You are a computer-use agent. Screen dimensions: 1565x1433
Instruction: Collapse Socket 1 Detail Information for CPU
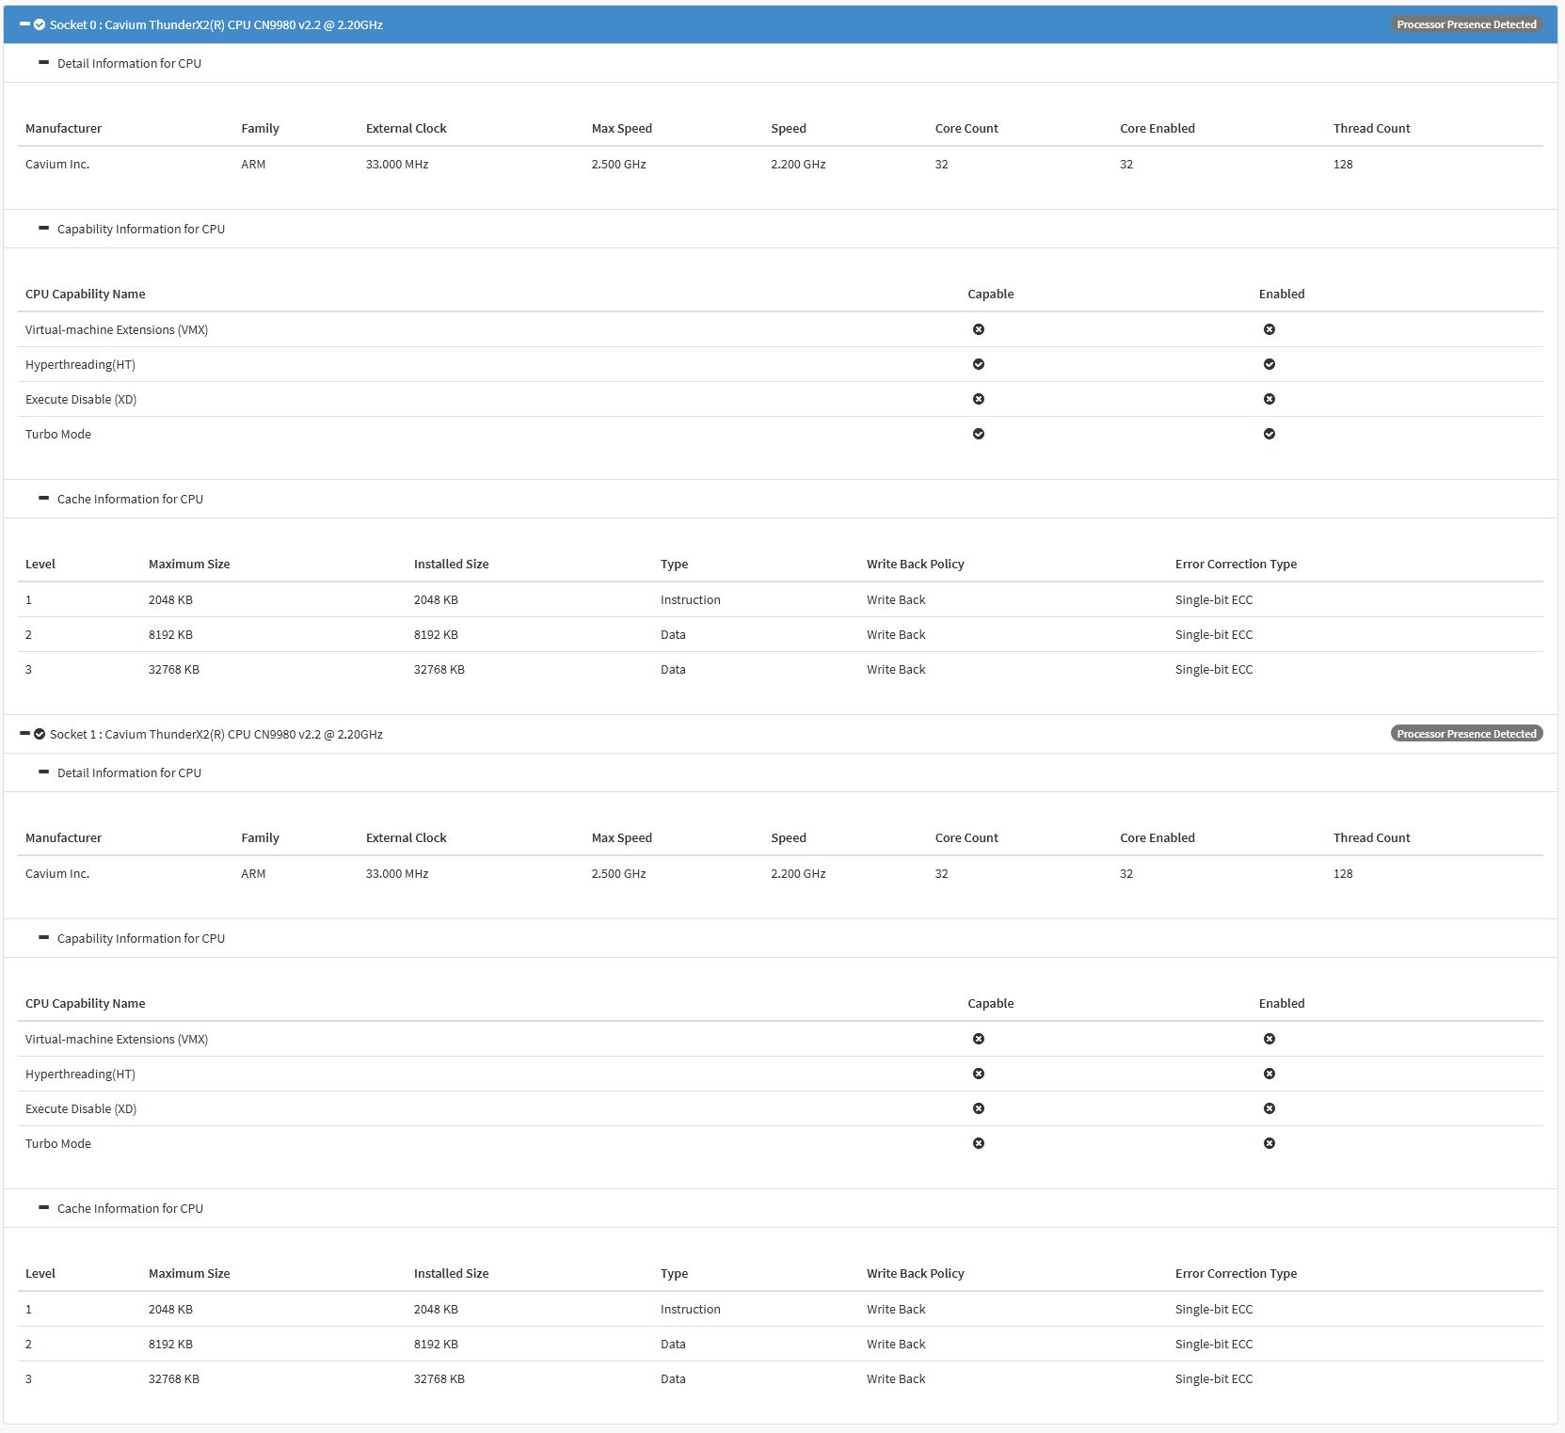coord(43,772)
